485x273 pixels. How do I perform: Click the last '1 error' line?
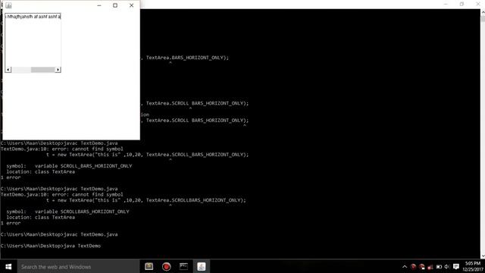[11, 223]
